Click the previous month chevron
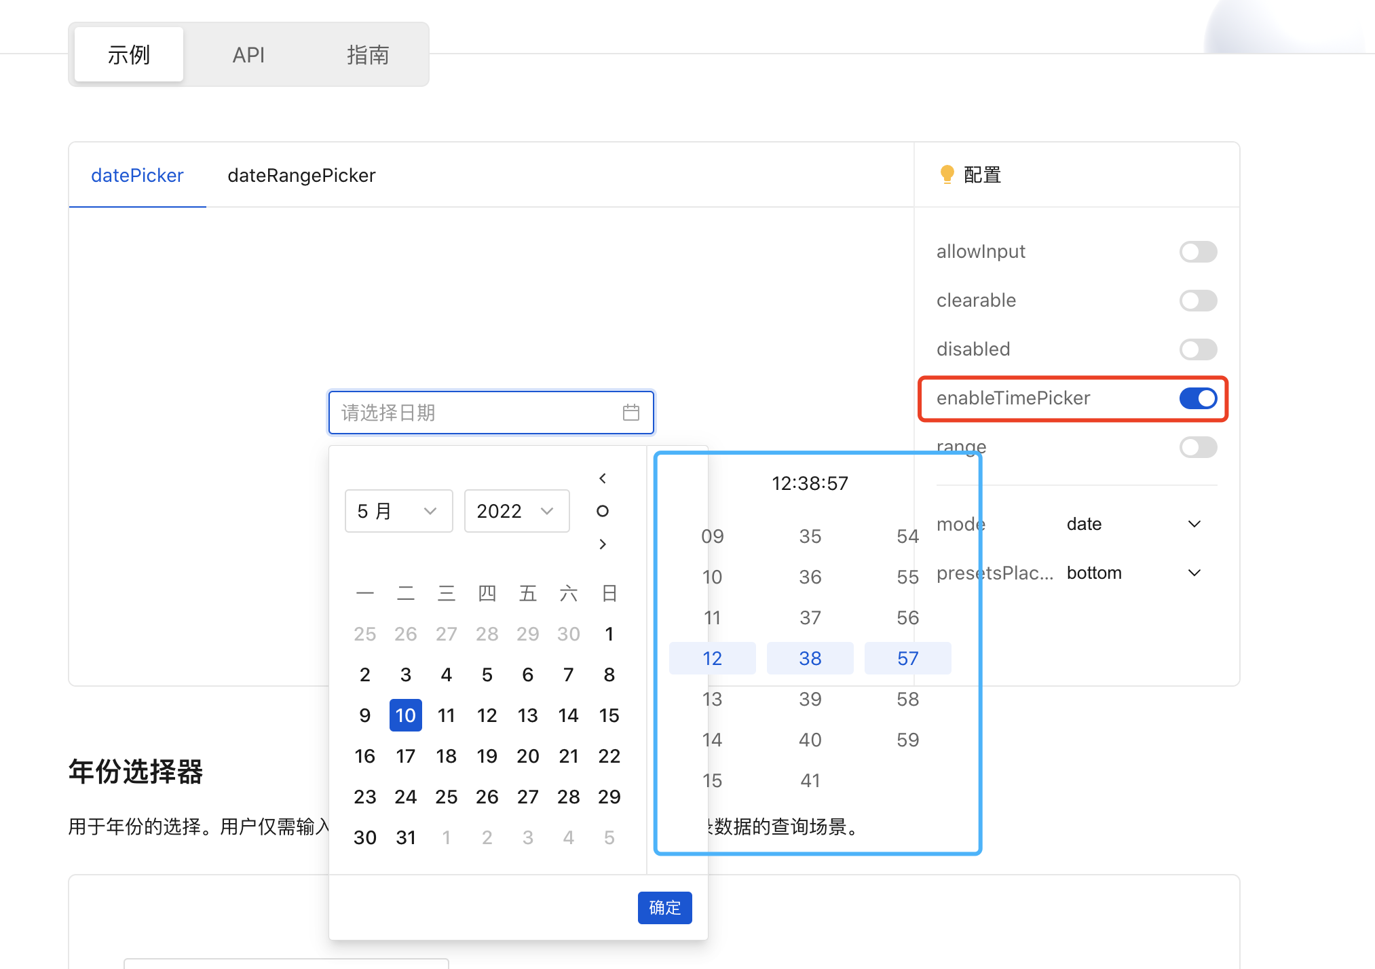The height and width of the screenshot is (969, 1375). 603,478
